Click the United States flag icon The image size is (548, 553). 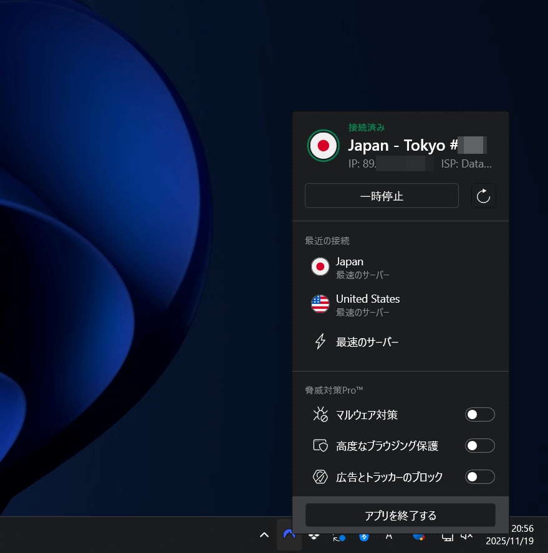[x=320, y=304]
